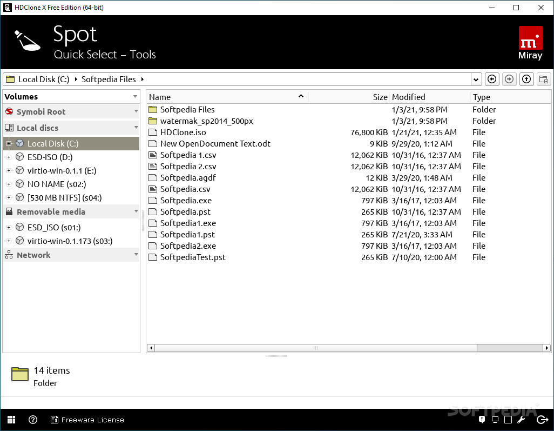Click the Softpedia 1.csv document icon
This screenshot has width=554, height=431.
click(153, 155)
